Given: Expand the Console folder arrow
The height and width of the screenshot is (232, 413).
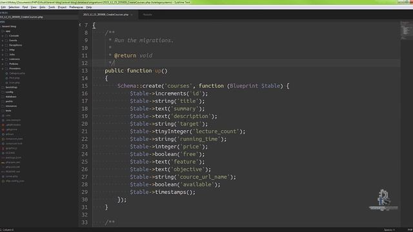Looking at the screenshot, I should pos(3,36).
